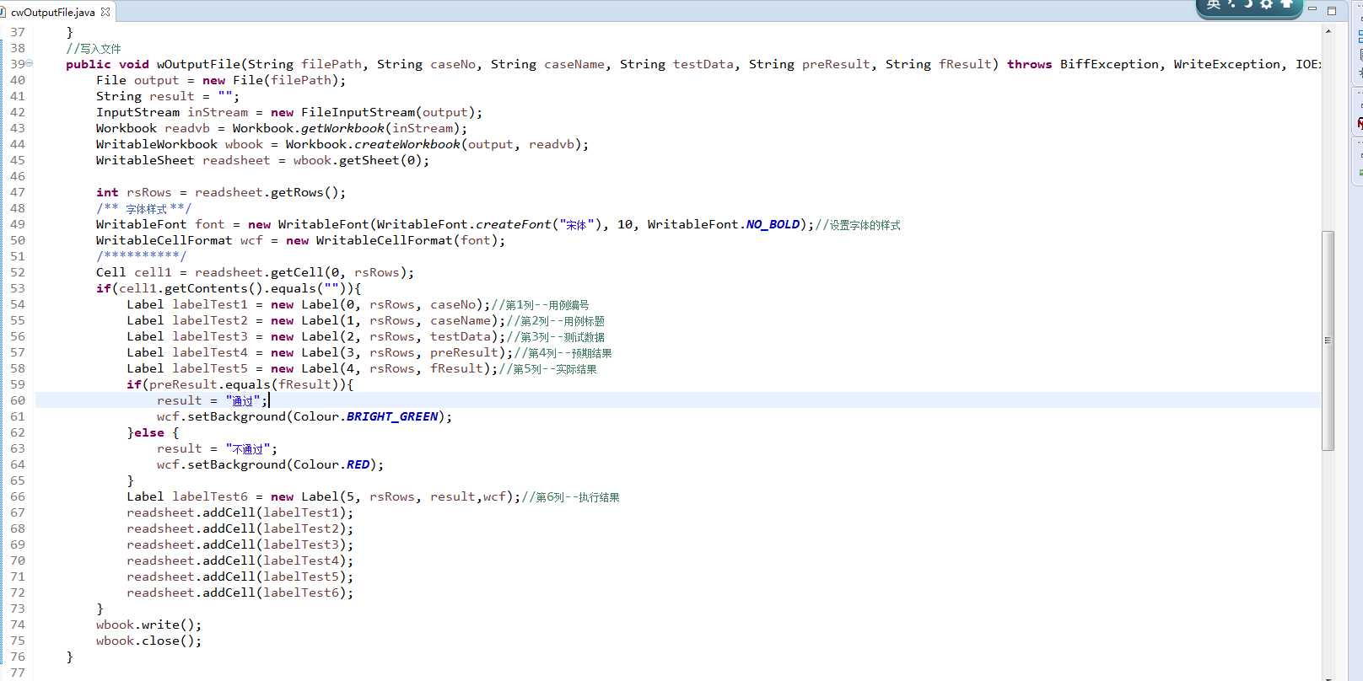
Task: Click 'getWorkbook' call on line 43
Action: [342, 128]
